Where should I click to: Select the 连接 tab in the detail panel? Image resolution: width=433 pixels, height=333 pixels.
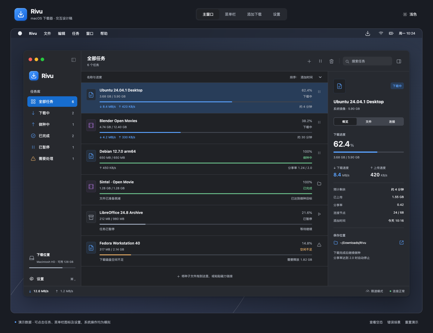[392, 121]
